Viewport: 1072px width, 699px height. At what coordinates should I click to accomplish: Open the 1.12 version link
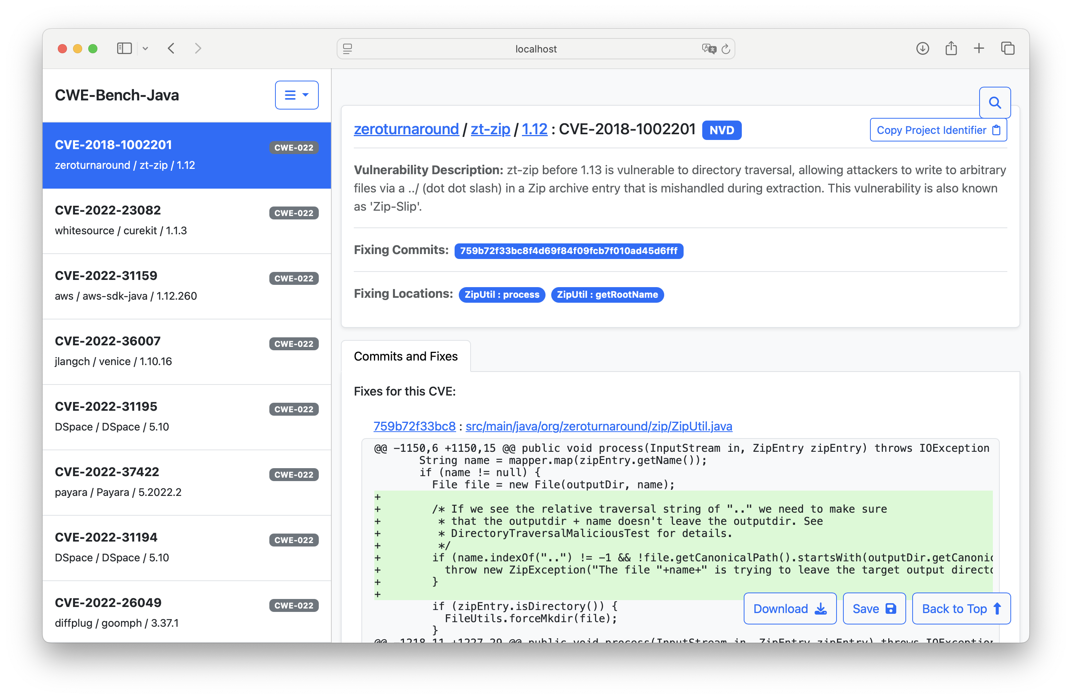pyautogui.click(x=534, y=129)
